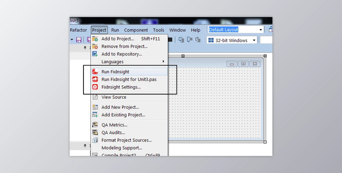Choose Add to Project menu entry

point(130,39)
